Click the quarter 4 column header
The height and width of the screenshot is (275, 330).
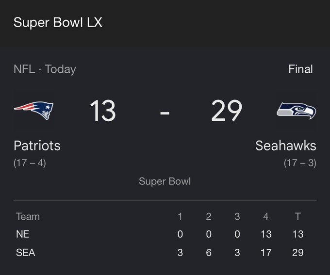[265, 216]
